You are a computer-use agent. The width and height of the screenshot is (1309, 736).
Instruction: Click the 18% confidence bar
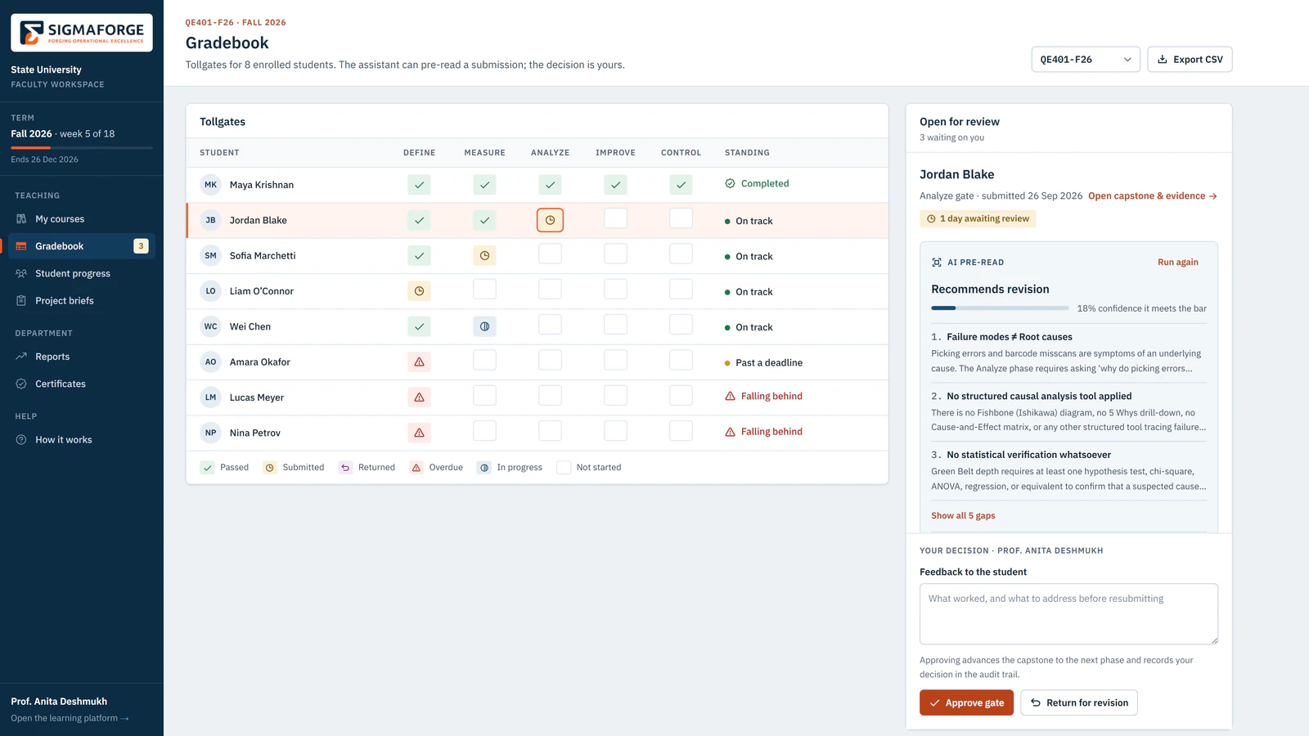click(x=1000, y=308)
